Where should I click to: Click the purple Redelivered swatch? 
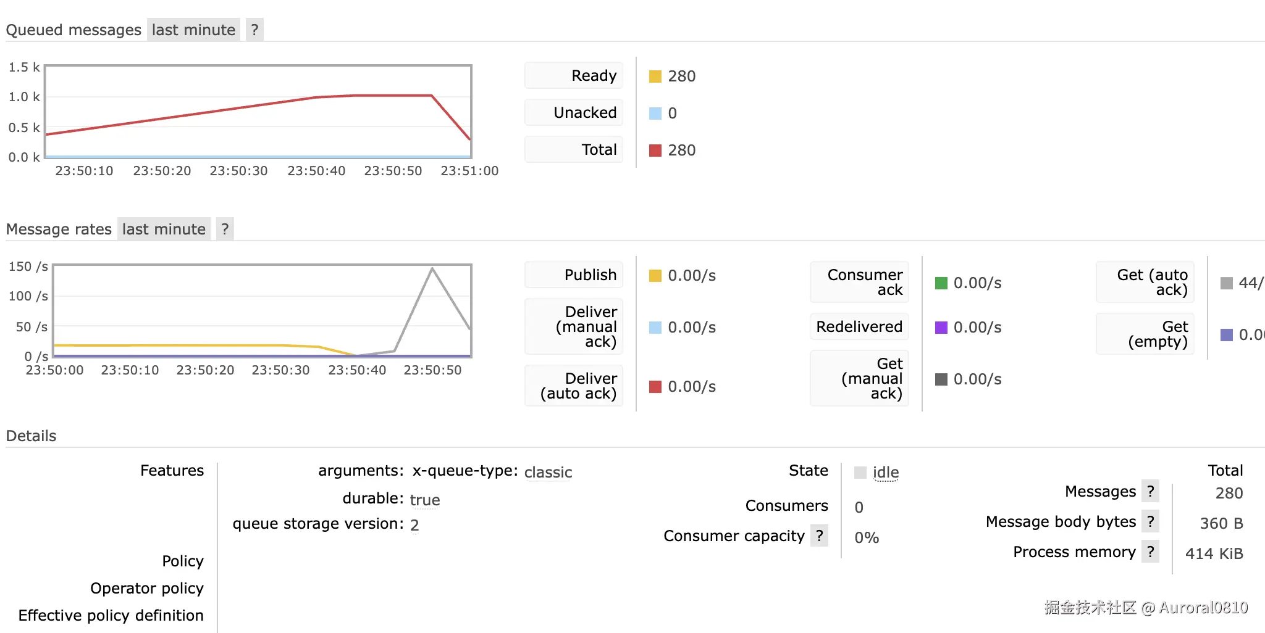[x=941, y=328]
